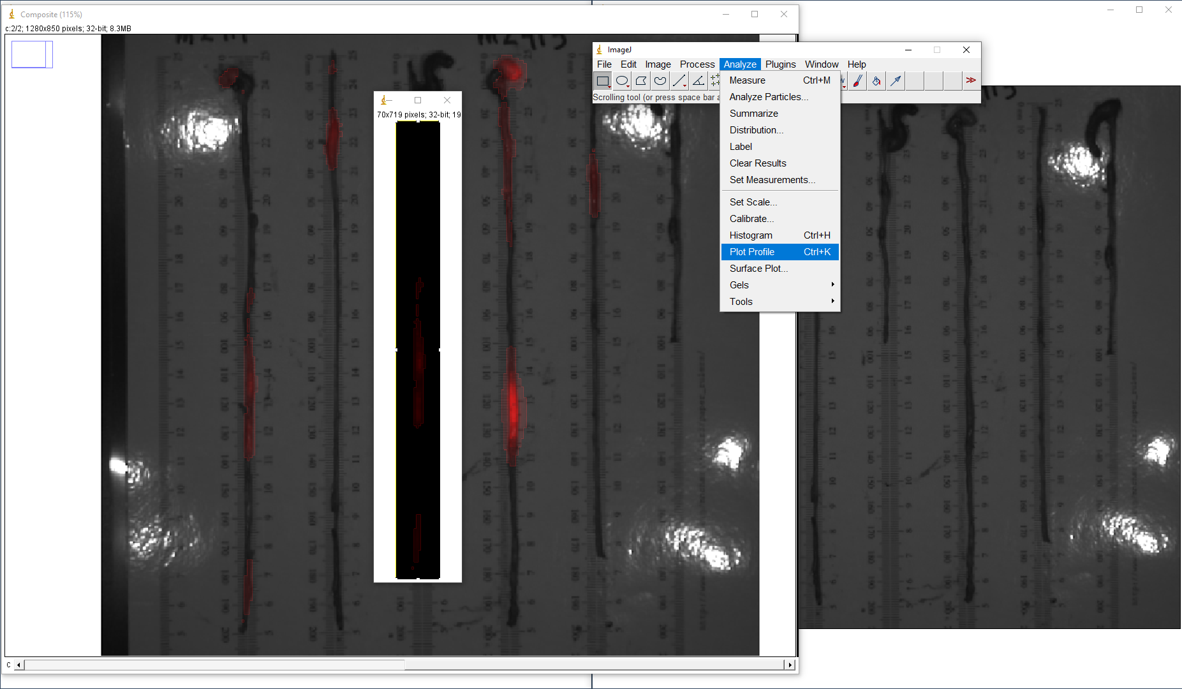
Task: Select the Paintbrush tool
Action: 858,81
